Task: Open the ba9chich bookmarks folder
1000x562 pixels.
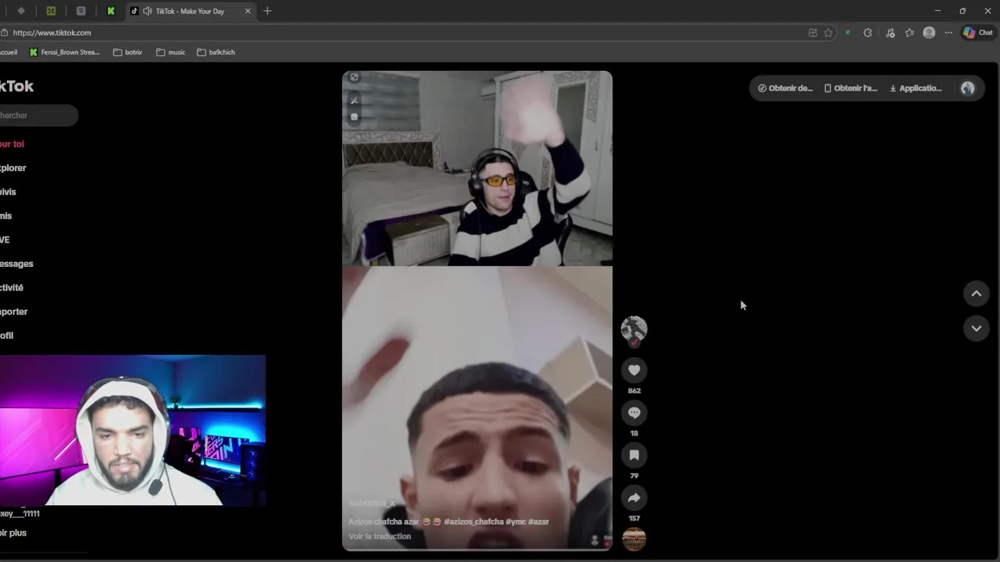Action: 216,52
